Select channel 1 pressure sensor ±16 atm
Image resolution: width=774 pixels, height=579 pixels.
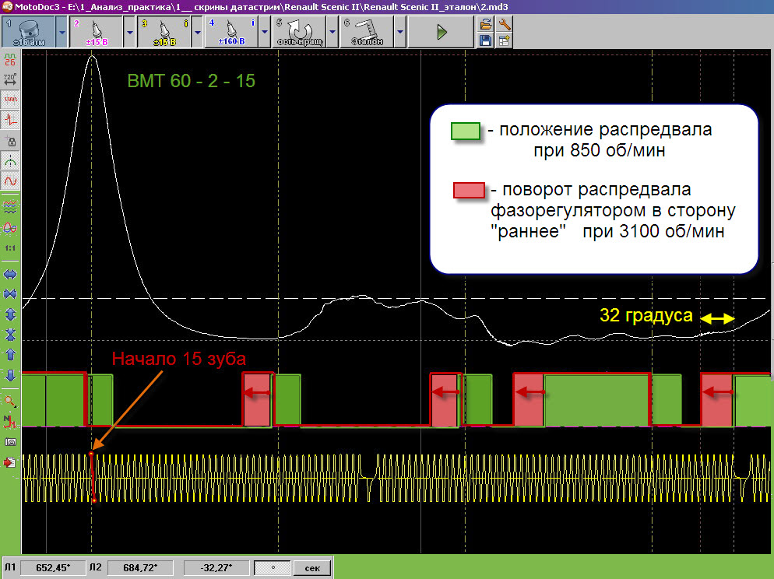(29, 32)
